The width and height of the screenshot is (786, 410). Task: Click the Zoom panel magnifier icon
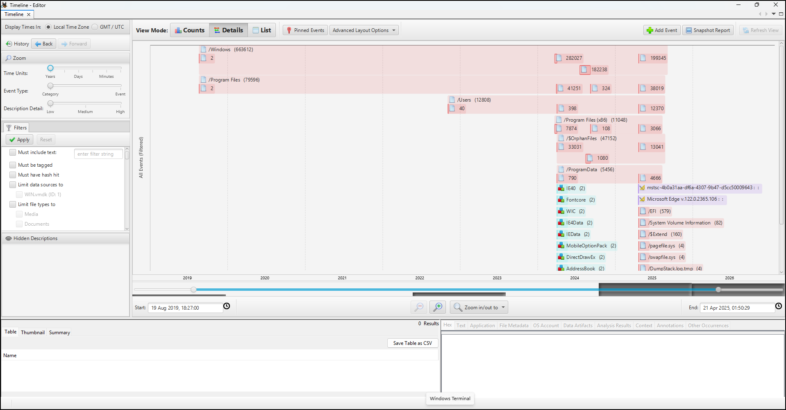[8, 58]
